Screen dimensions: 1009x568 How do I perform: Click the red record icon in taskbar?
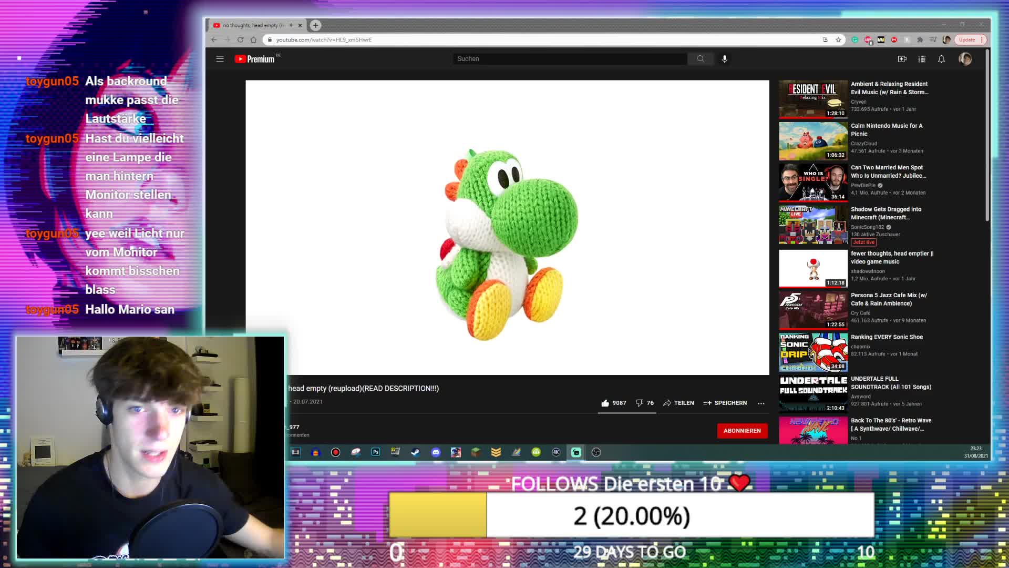[335, 452]
